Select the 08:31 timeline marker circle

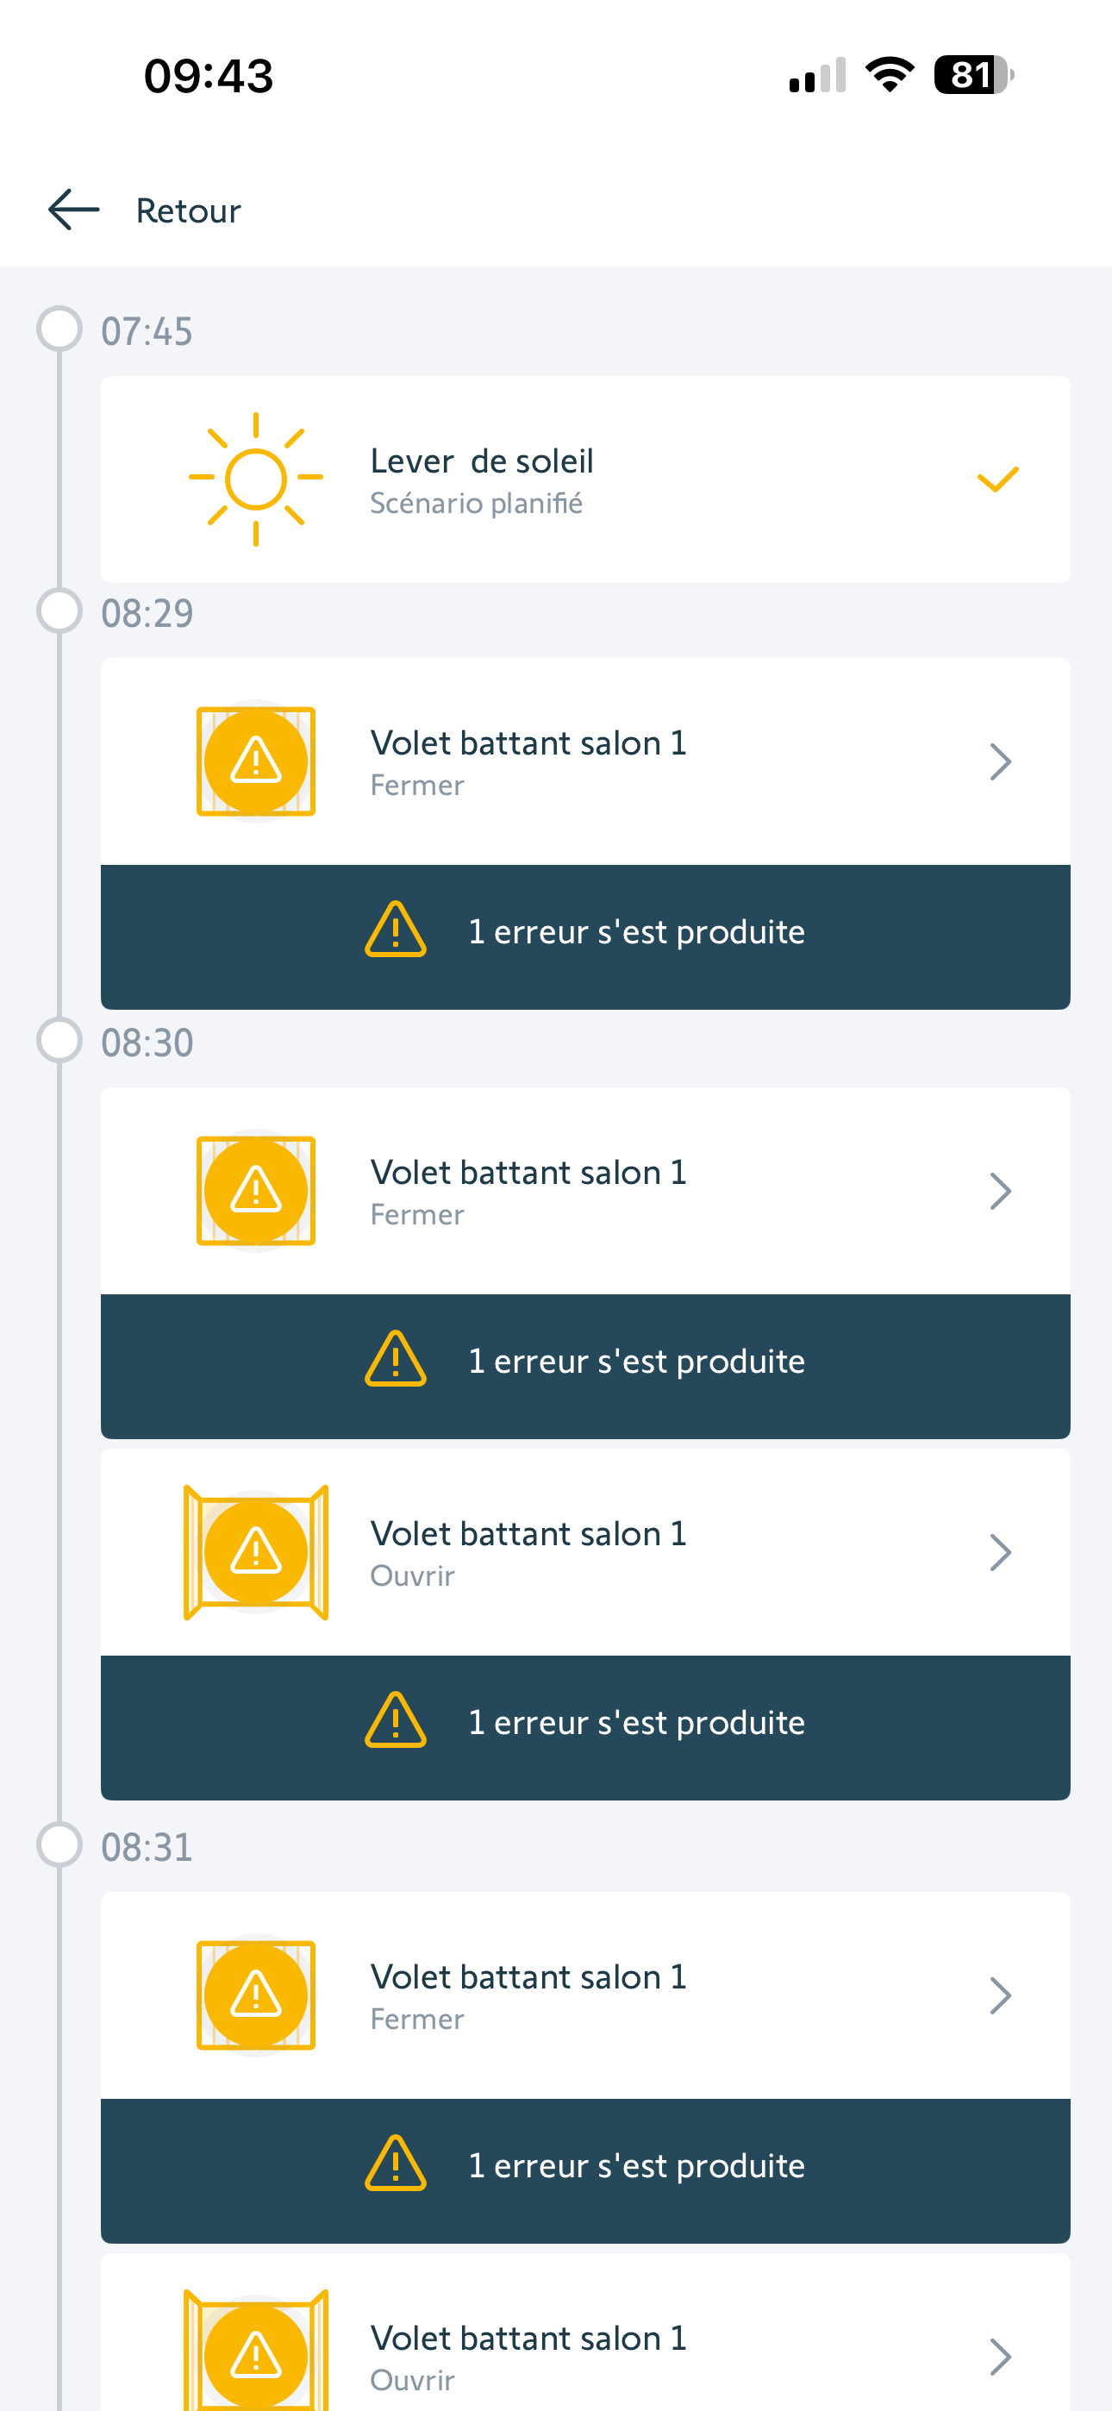[x=59, y=1844]
